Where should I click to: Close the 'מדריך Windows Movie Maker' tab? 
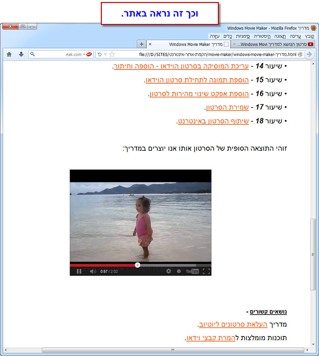click(x=150, y=44)
